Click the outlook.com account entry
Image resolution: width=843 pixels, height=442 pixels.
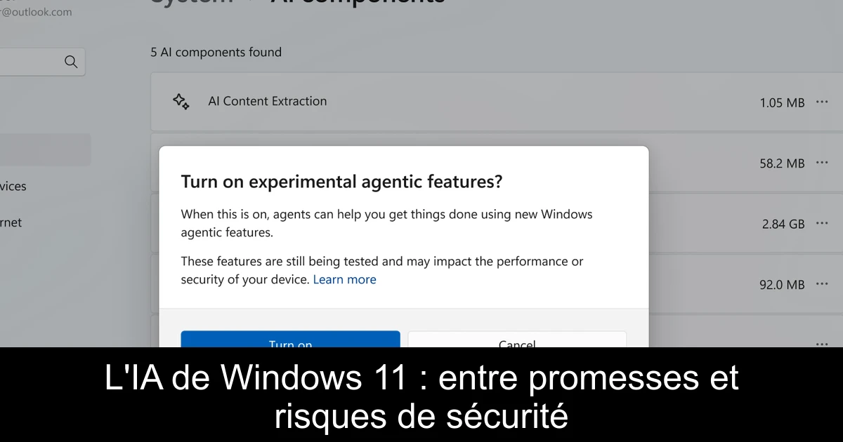(35, 12)
